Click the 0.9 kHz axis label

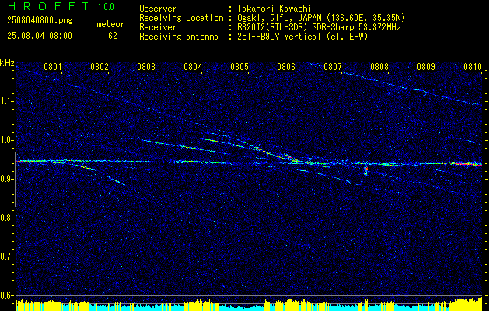coord(6,179)
